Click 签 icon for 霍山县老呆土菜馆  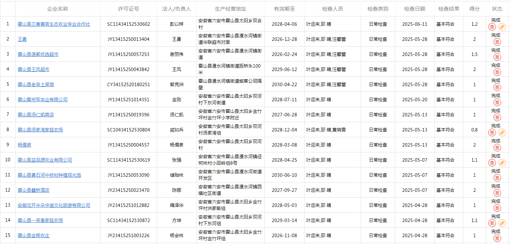click(497, 87)
